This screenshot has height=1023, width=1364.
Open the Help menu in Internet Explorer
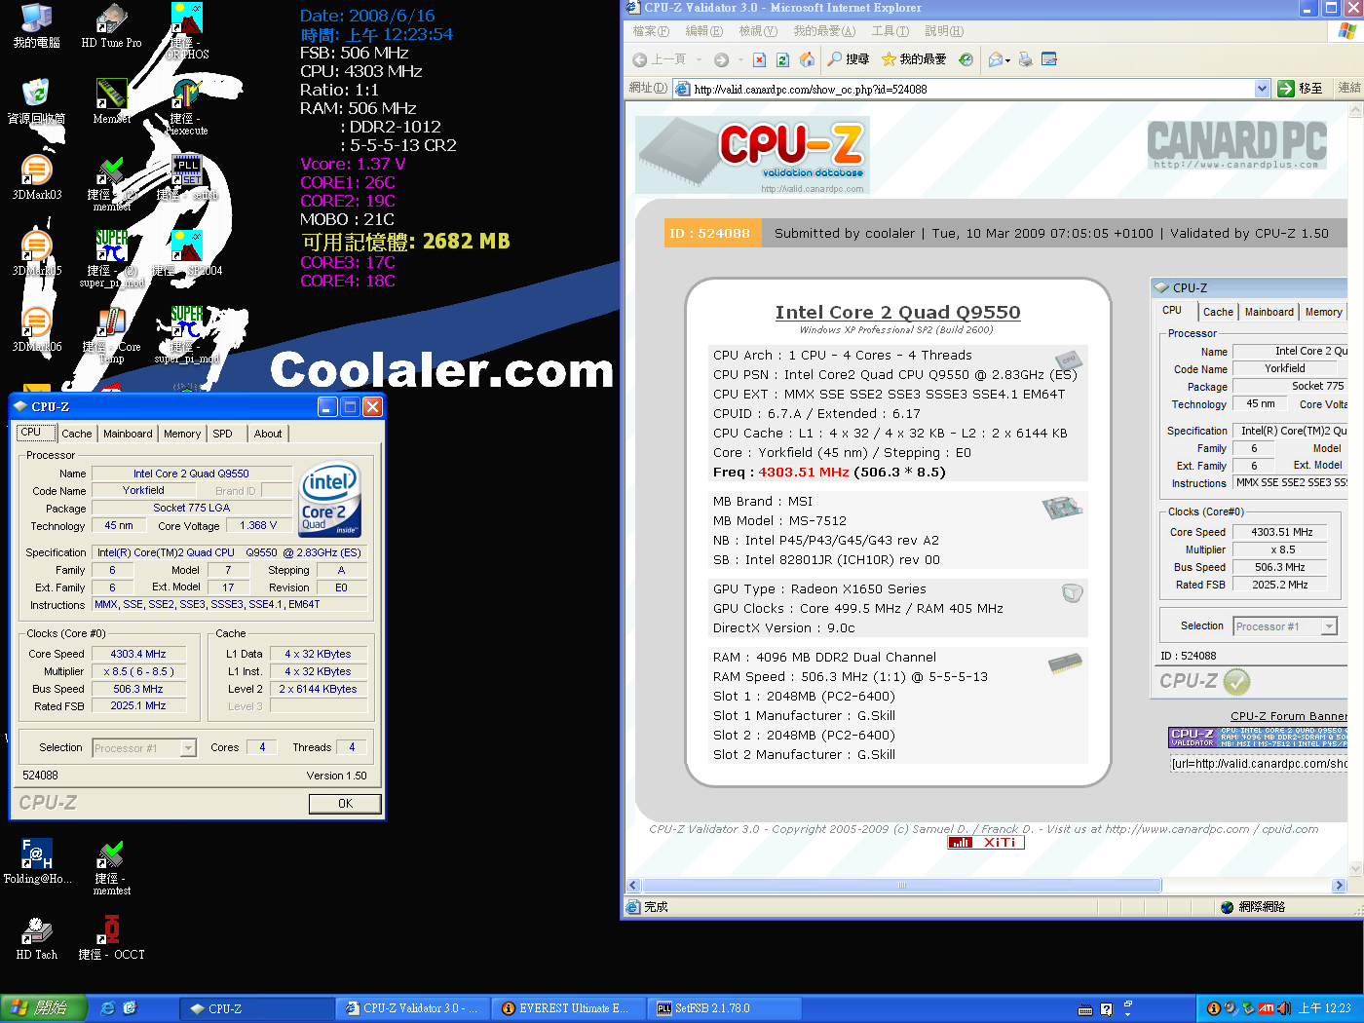point(944,31)
